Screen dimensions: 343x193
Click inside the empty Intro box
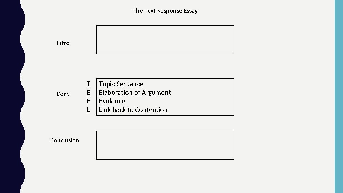165,40
